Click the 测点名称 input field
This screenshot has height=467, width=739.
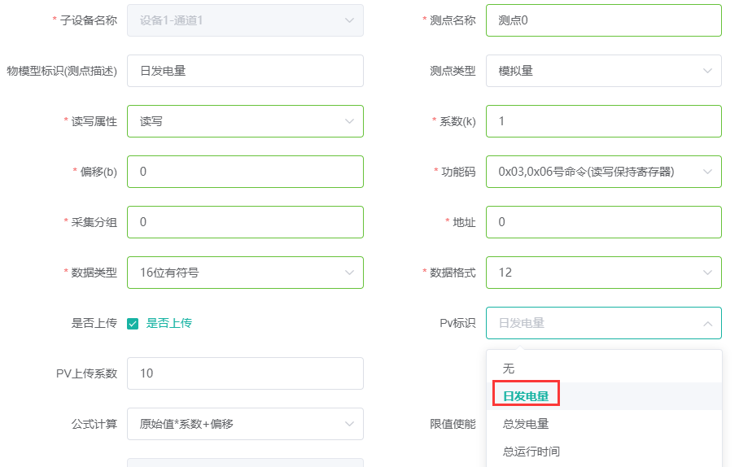click(x=604, y=20)
